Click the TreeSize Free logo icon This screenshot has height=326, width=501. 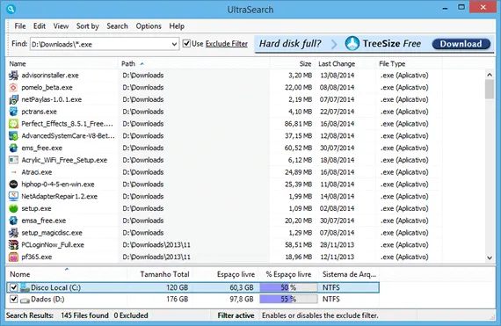[352, 43]
